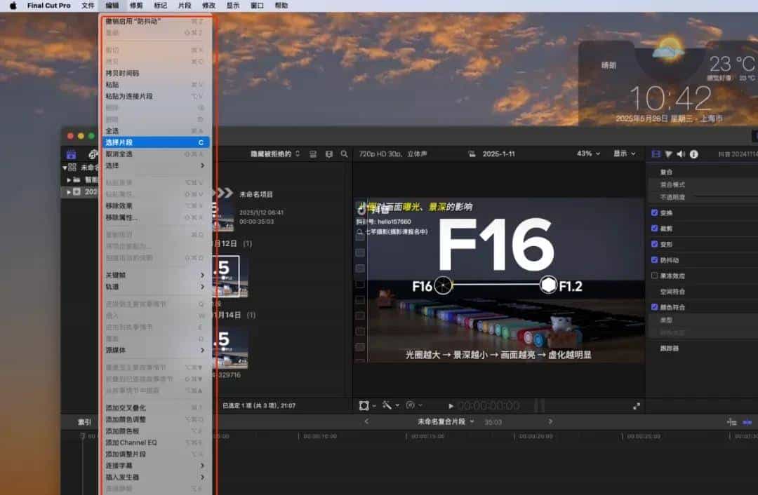Select the Audio inspector speaker icon
This screenshot has height=495, width=758.
tap(679, 154)
